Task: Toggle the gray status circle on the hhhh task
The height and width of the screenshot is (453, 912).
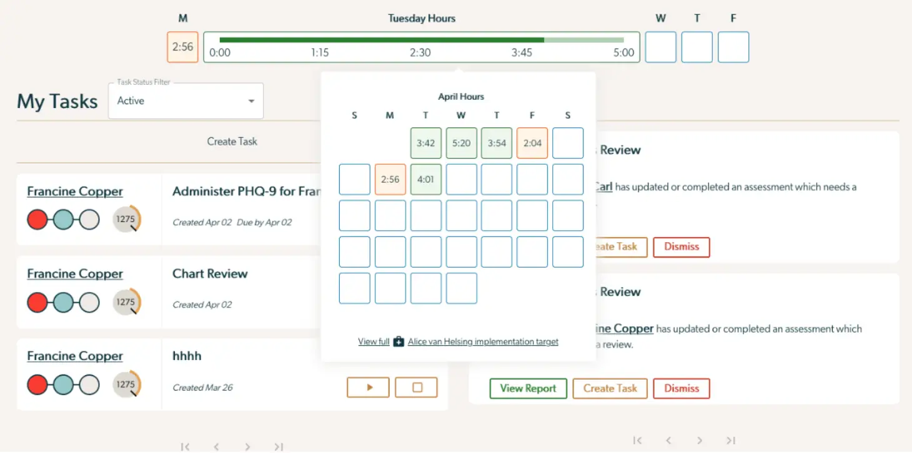Action: pyautogui.click(x=88, y=384)
